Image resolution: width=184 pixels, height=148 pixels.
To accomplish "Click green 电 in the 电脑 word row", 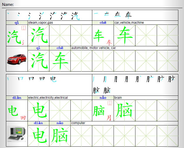I will pyautogui.click(x=40, y=135).
